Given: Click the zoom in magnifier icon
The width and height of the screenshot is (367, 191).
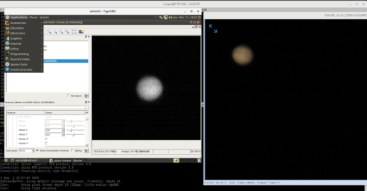Looking at the screenshot, I should [49, 31].
